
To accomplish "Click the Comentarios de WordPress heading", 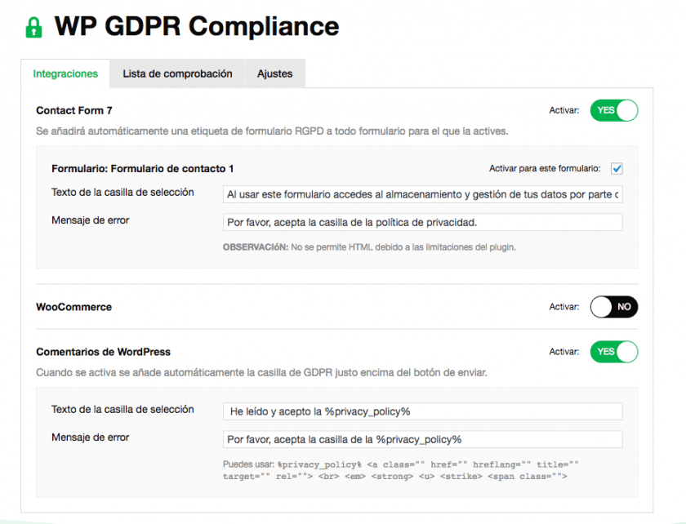I will click(104, 352).
